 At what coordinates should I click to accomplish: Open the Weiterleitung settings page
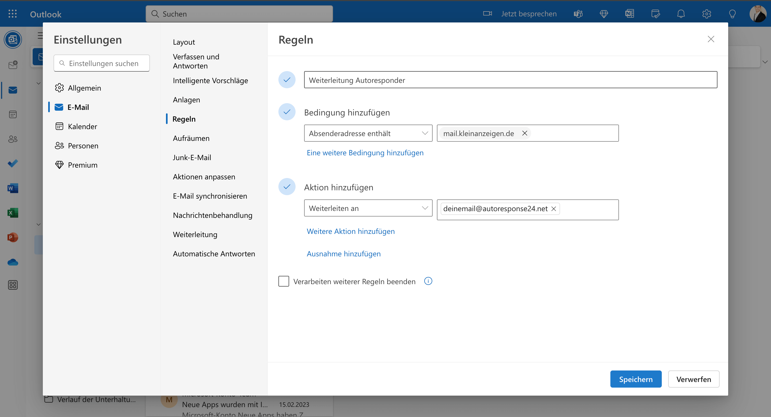click(195, 234)
